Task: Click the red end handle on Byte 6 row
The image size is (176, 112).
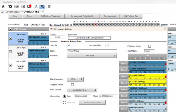Action: coord(166,103)
